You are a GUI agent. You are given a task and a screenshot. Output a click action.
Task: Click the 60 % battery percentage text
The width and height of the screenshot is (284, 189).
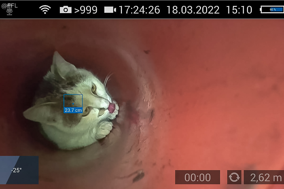pos(273,10)
